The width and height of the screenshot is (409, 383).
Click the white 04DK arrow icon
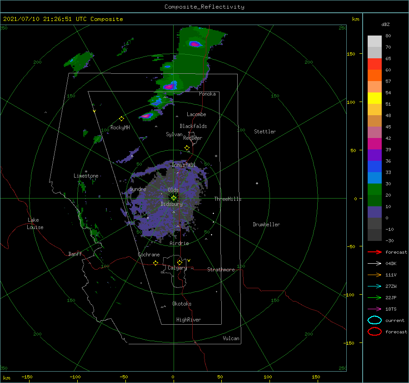pyautogui.click(x=374, y=263)
